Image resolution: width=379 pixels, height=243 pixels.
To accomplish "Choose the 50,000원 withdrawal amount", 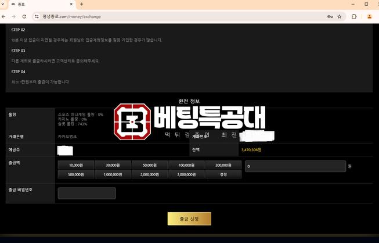I will coord(150,165).
